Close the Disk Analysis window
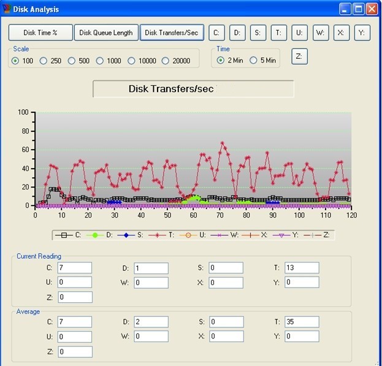The height and width of the screenshot is (366, 382). (x=372, y=9)
